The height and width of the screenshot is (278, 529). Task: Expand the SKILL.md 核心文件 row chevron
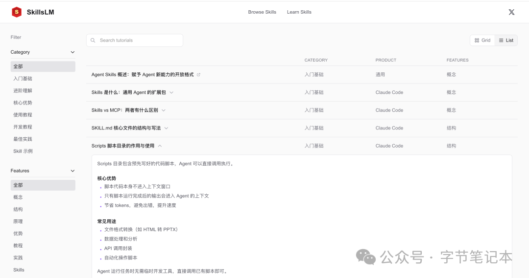(167, 128)
